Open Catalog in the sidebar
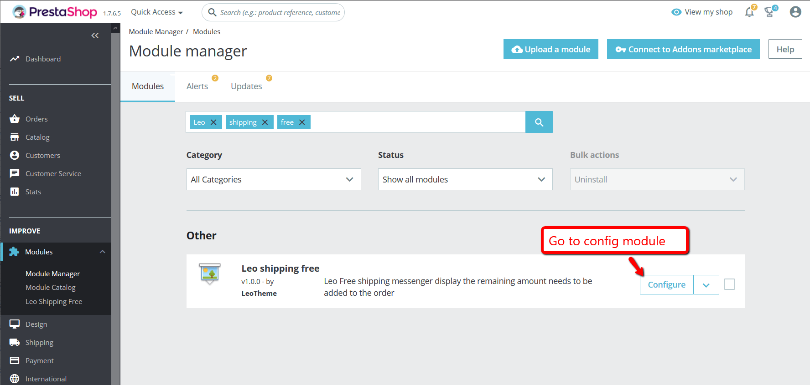Screen dimensions: 810x385 [37, 137]
